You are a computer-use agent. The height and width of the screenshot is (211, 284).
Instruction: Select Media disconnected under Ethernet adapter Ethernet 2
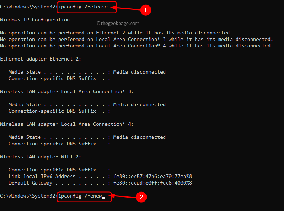click(140, 72)
